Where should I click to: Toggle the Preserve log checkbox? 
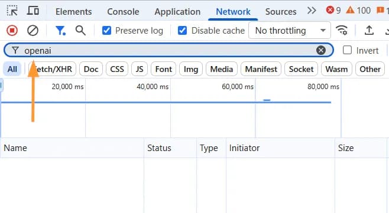point(106,31)
